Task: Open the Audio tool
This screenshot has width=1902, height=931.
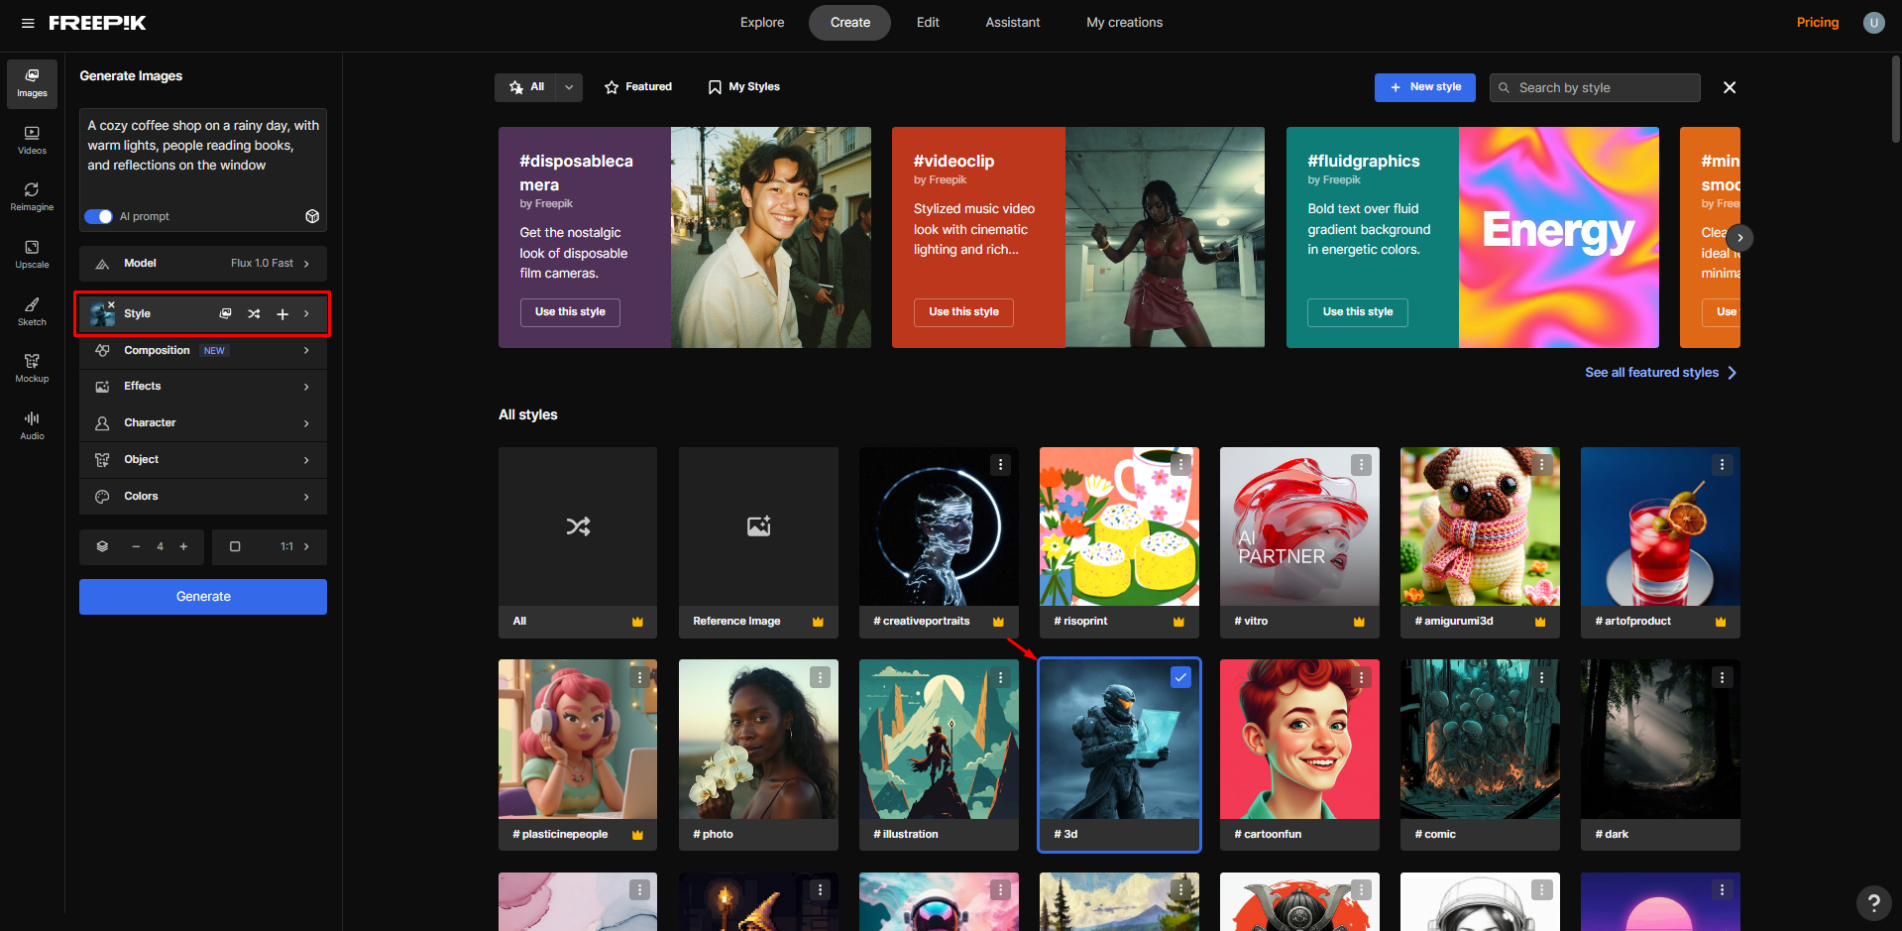Action: pyautogui.click(x=32, y=424)
